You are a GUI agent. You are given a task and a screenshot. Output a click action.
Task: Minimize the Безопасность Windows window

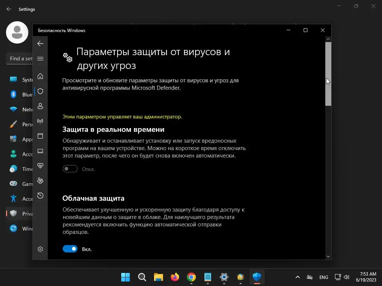coord(288,30)
